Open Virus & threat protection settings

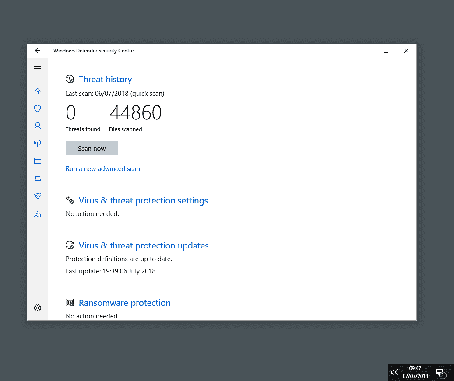[x=143, y=200]
